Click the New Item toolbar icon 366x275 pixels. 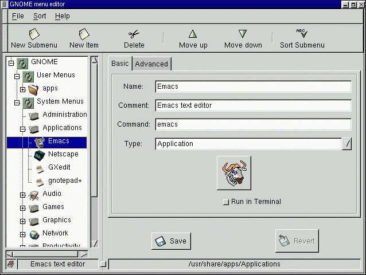tap(84, 34)
